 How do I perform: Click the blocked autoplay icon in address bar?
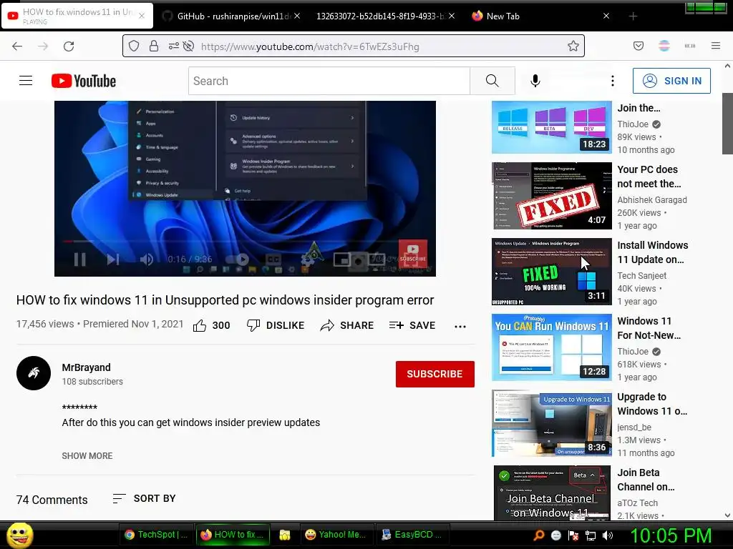coord(188,46)
